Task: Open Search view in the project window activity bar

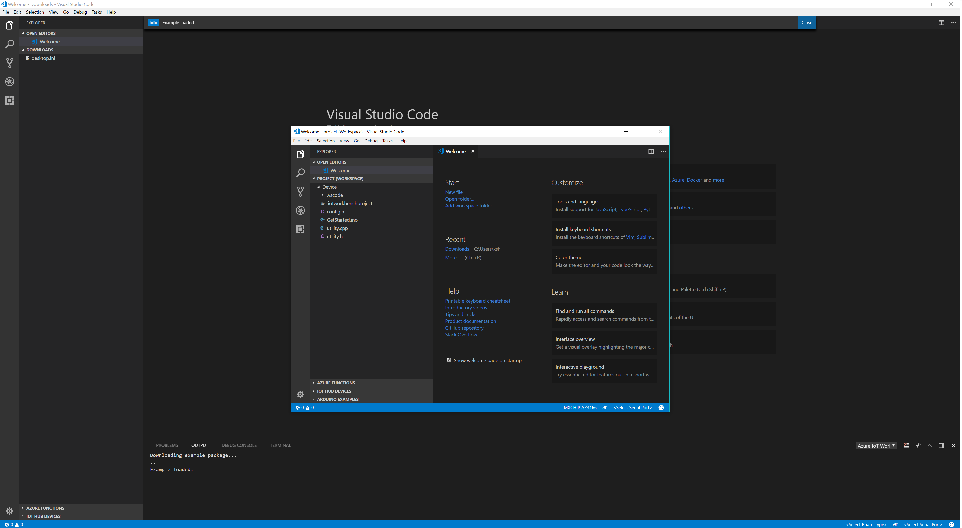Action: click(x=300, y=173)
